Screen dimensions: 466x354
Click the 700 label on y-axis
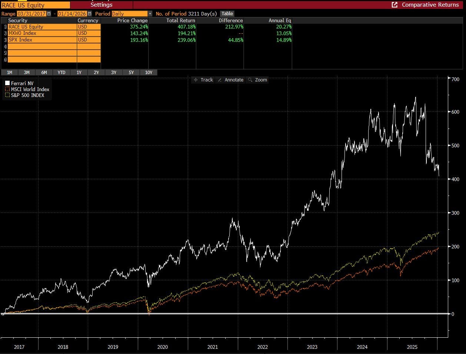coord(455,79)
